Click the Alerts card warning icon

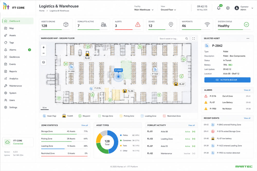[138, 25]
